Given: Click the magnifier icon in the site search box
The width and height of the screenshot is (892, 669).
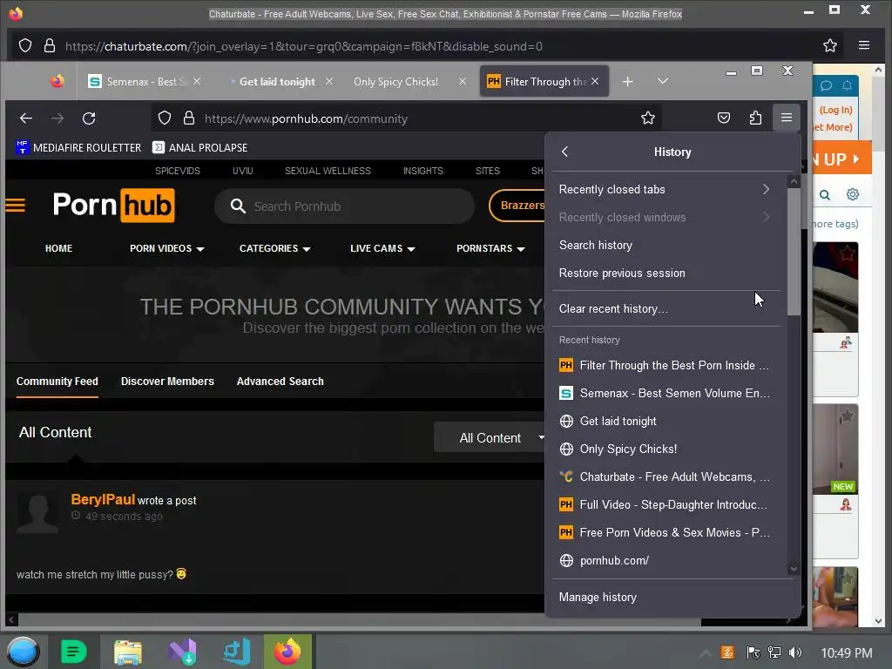Looking at the screenshot, I should click(238, 206).
